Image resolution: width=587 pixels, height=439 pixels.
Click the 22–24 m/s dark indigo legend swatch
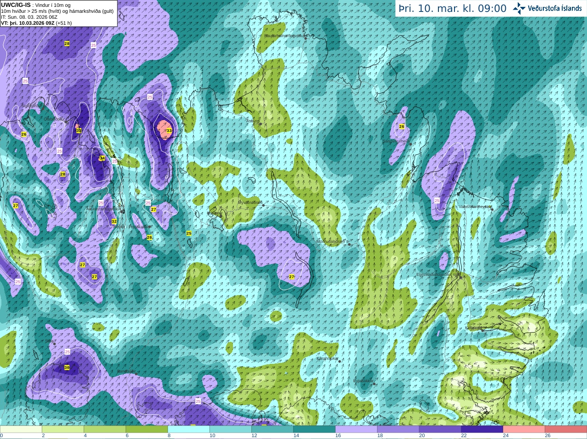[482, 429]
